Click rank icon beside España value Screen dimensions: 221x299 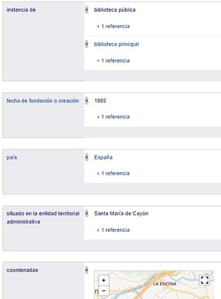[x=86, y=157]
